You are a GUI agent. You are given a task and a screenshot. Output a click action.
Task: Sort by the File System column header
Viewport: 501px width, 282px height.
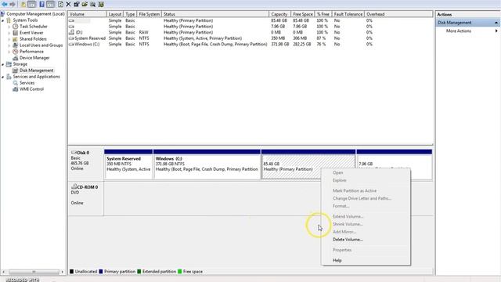pos(149,14)
